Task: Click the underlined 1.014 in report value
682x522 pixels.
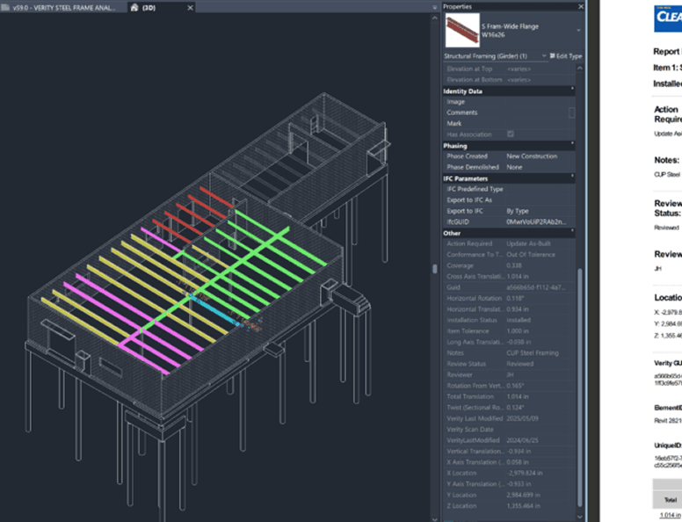Action: coord(670,515)
